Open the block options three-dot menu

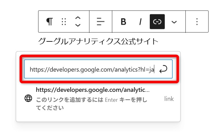pyautogui.click(x=197, y=21)
